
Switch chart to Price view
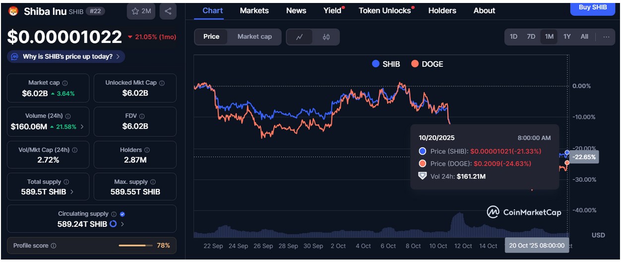pyautogui.click(x=211, y=37)
